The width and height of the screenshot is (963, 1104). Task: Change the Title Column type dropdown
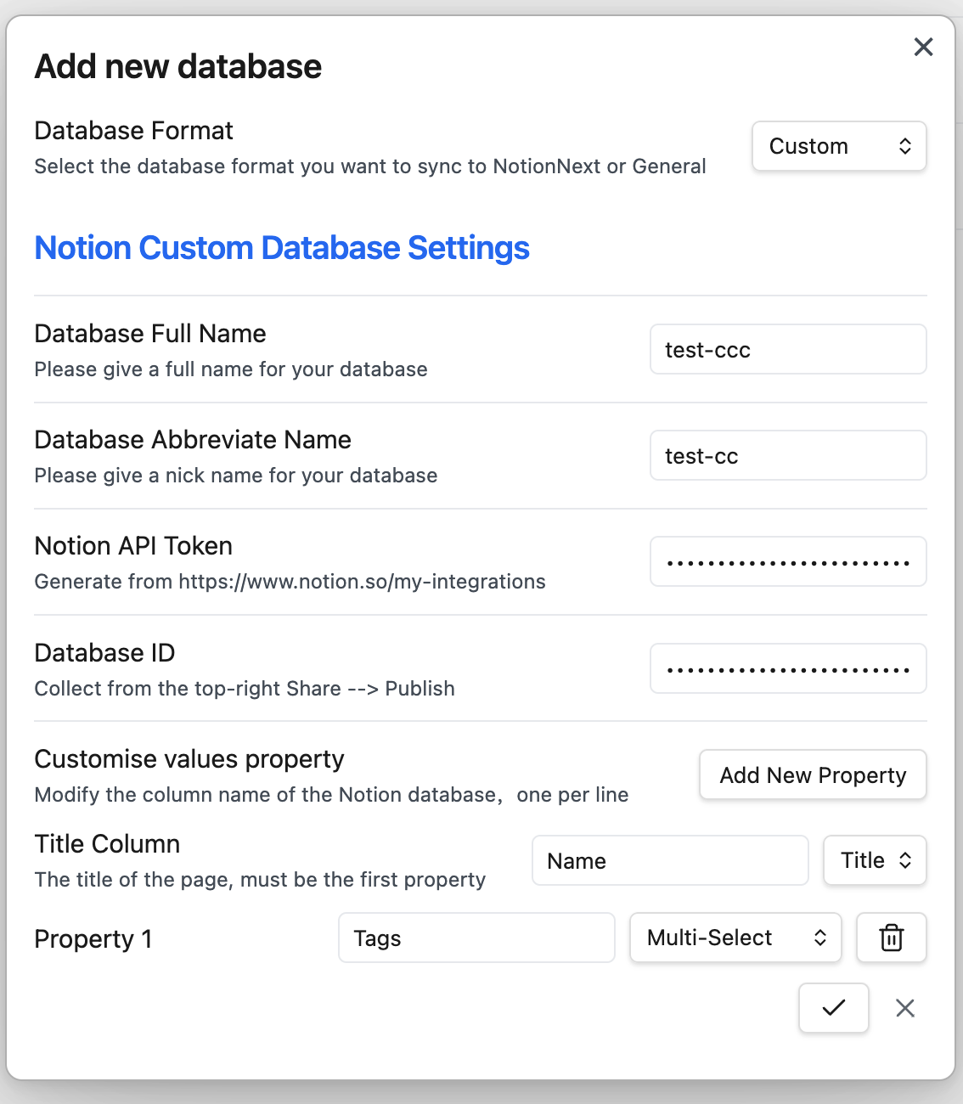pyautogui.click(x=875, y=860)
